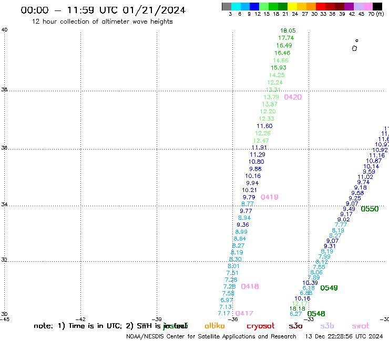Click the wave height value 7.17

coord(224,314)
